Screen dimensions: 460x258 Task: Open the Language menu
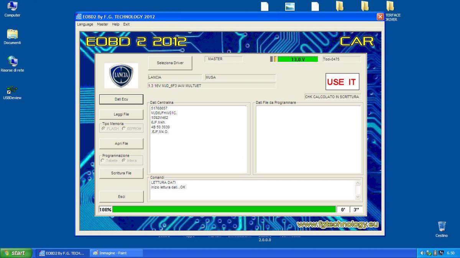click(x=85, y=24)
